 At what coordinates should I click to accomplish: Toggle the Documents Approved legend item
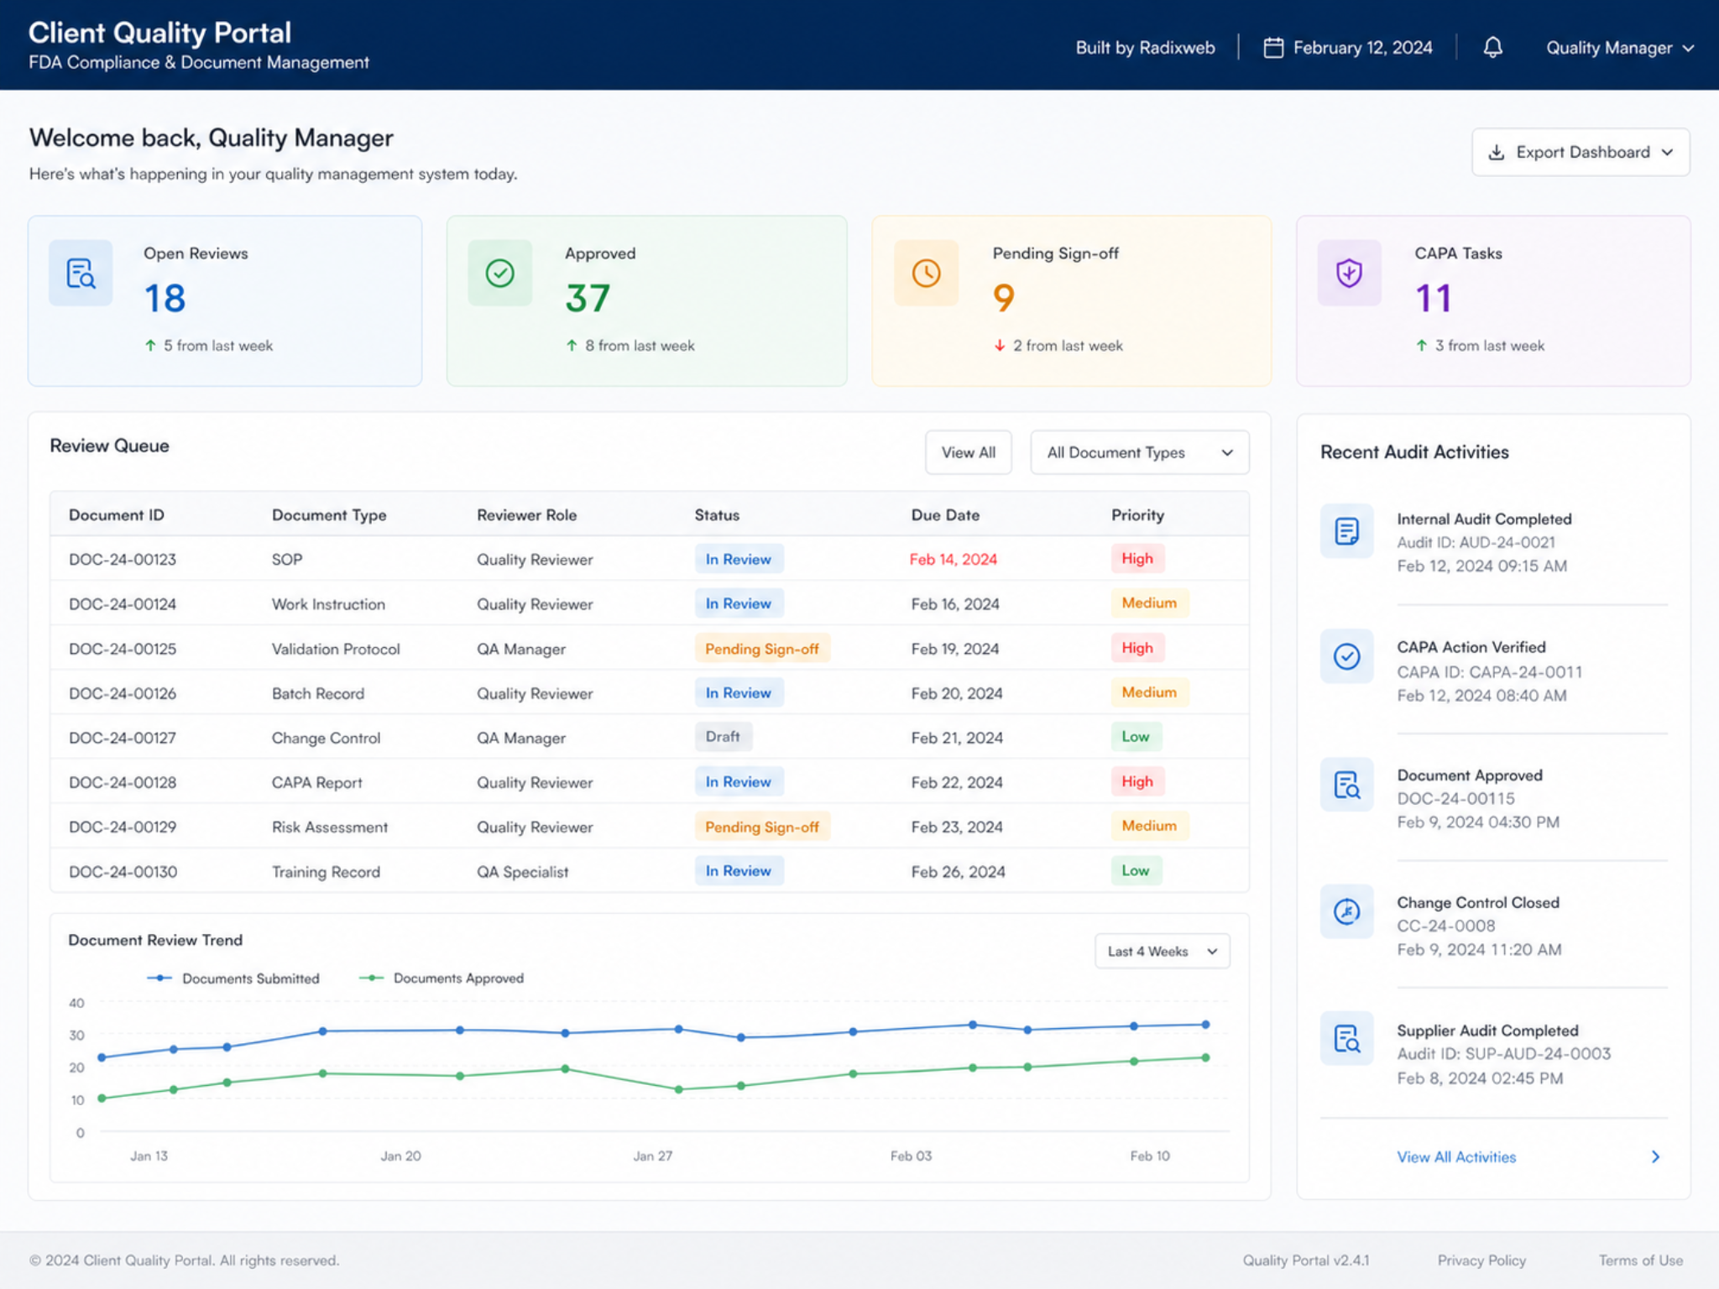[x=442, y=978]
